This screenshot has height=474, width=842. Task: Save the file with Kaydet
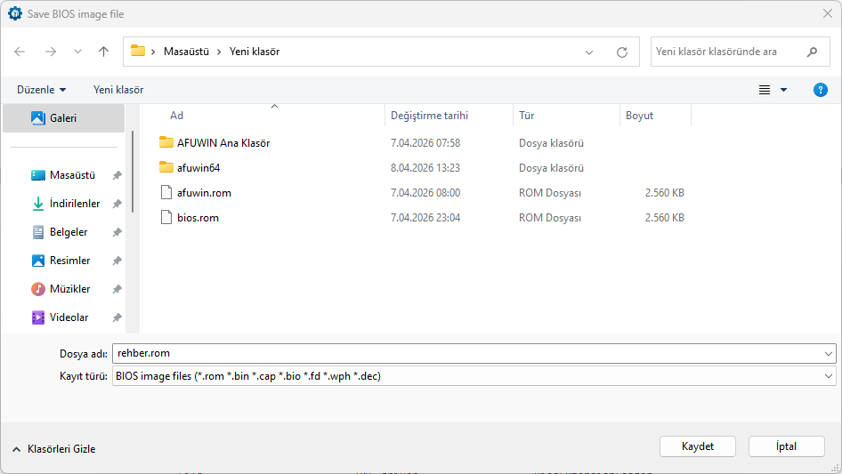tap(698, 446)
